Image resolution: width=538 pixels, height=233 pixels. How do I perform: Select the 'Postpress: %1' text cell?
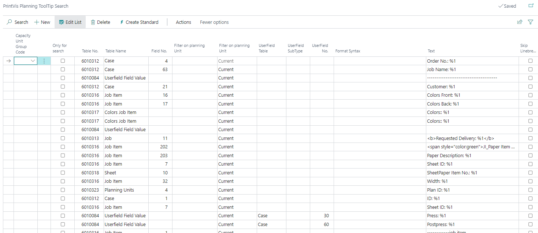pos(472,225)
